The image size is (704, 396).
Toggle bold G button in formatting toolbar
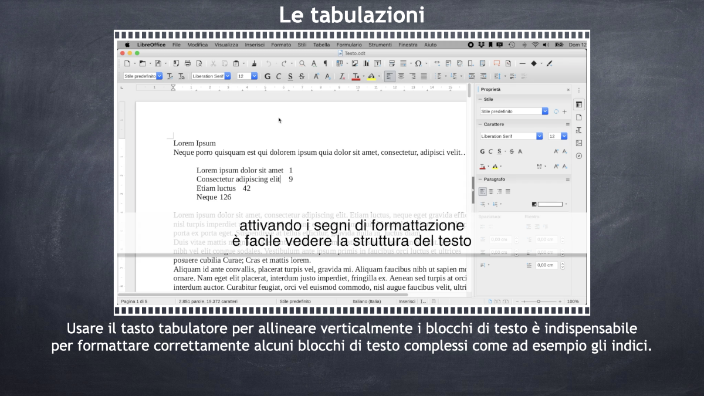tap(268, 76)
